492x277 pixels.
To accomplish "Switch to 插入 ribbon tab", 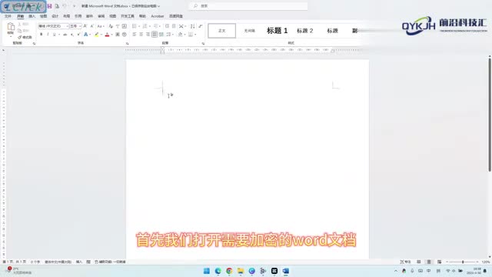I will (x=32, y=16).
